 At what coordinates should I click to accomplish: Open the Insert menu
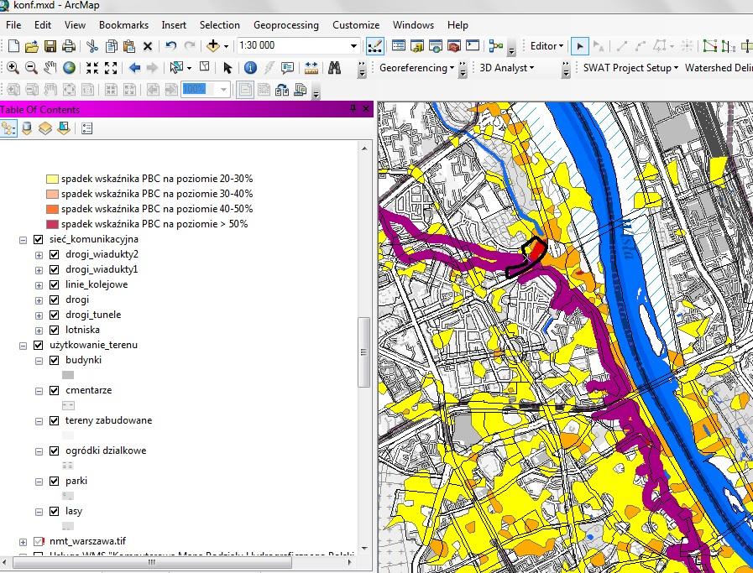point(174,25)
